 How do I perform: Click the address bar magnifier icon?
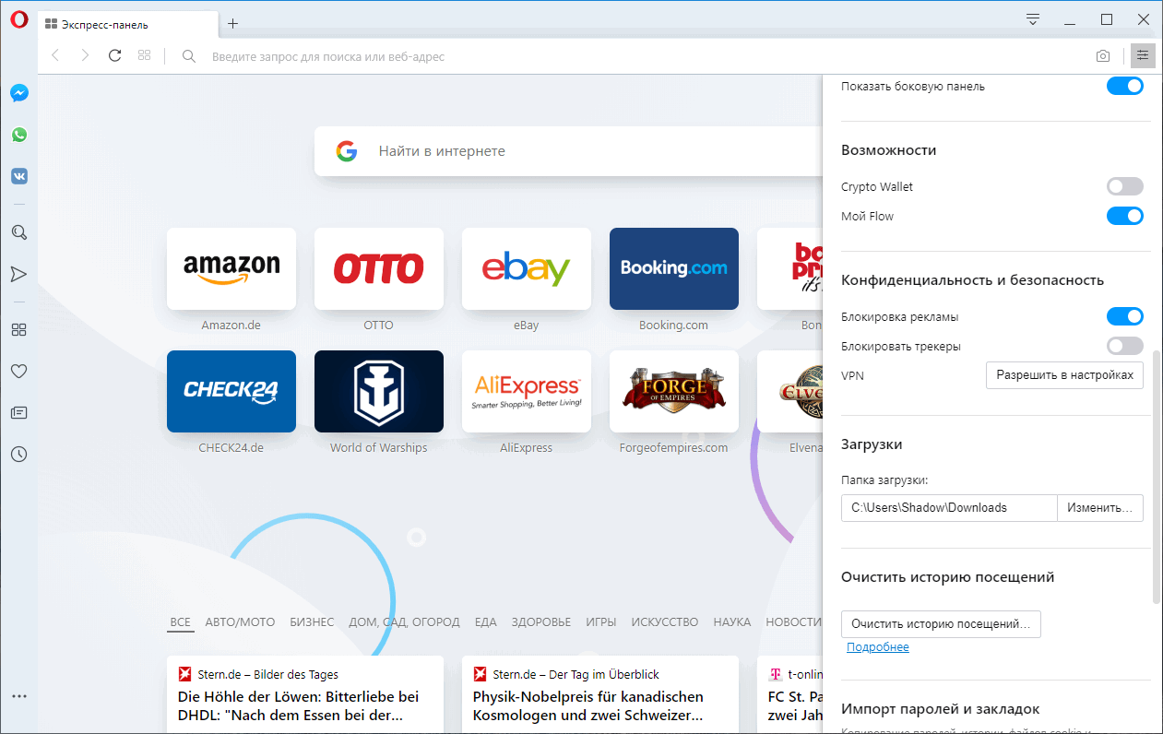189,56
